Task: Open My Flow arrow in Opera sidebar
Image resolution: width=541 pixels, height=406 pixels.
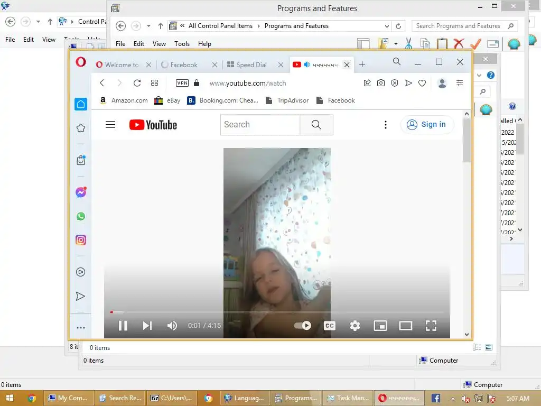Action: tap(80, 296)
